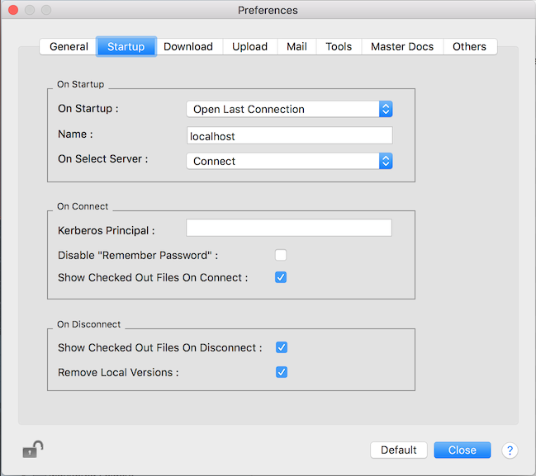Switch to the Mail tab
The image size is (536, 476).
[296, 46]
